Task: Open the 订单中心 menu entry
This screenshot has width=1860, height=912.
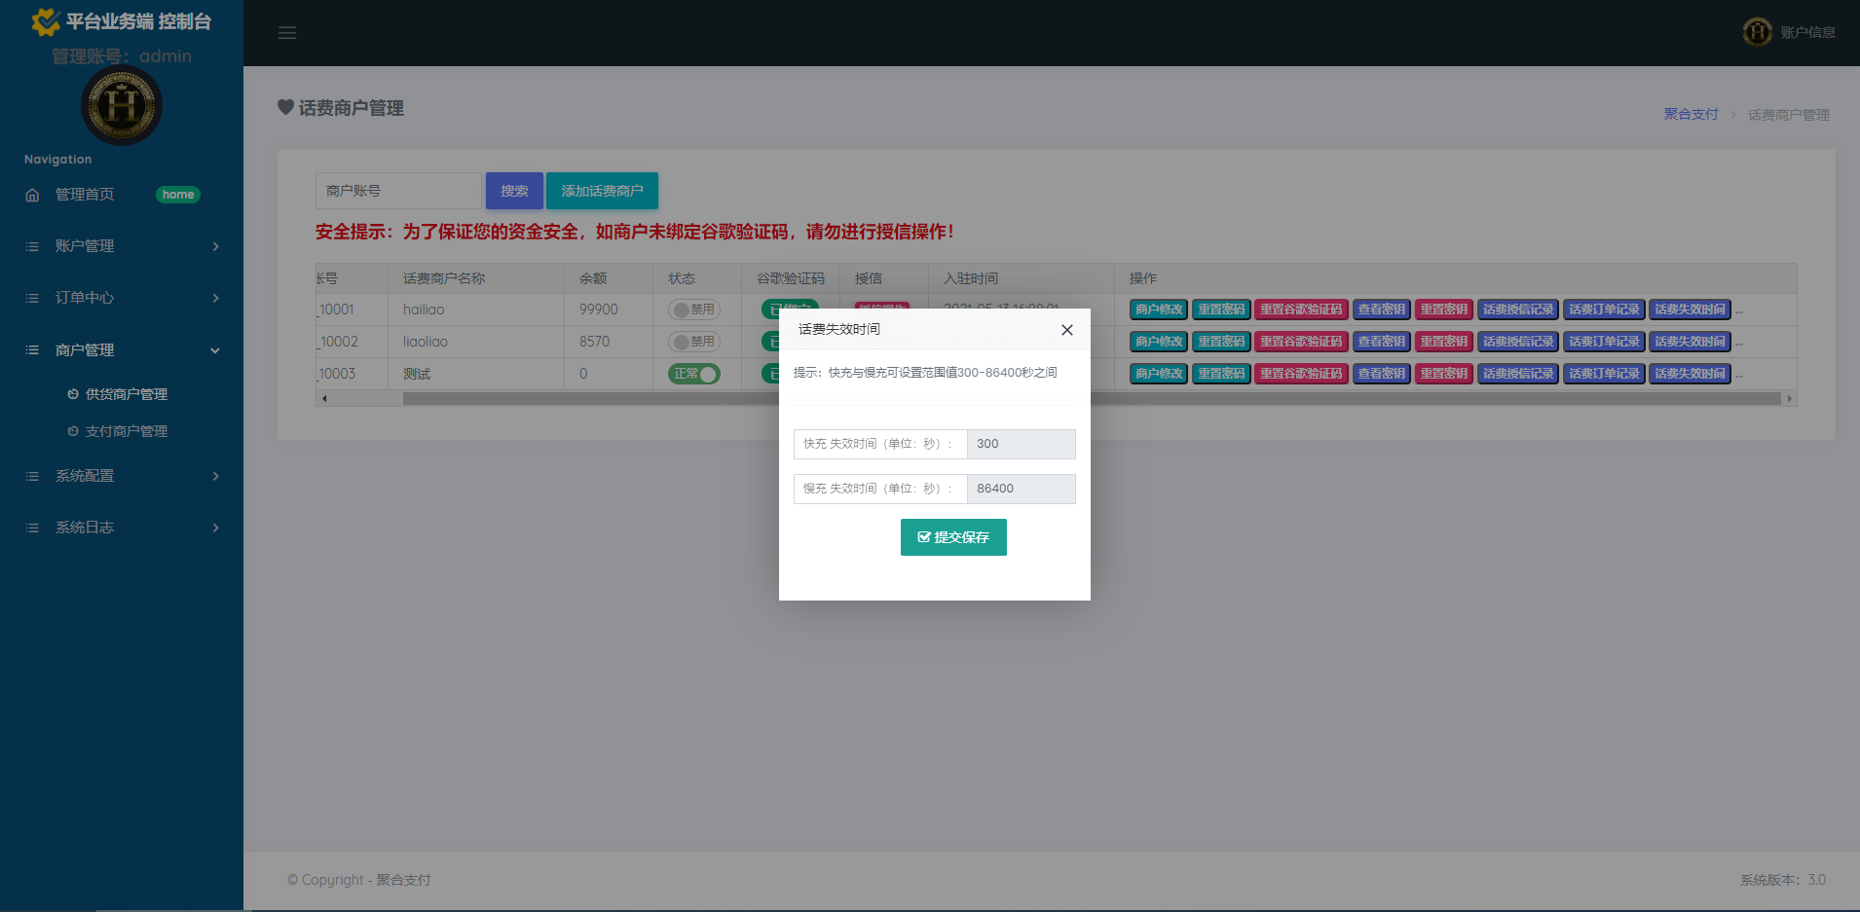Action: [x=83, y=298]
